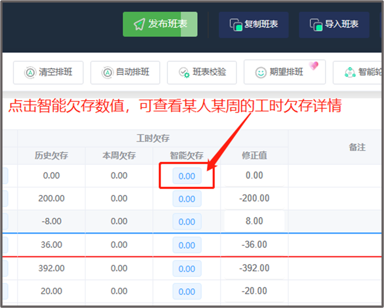
Task: Click the paper plane icon on 发布班表
Action: [x=139, y=24]
